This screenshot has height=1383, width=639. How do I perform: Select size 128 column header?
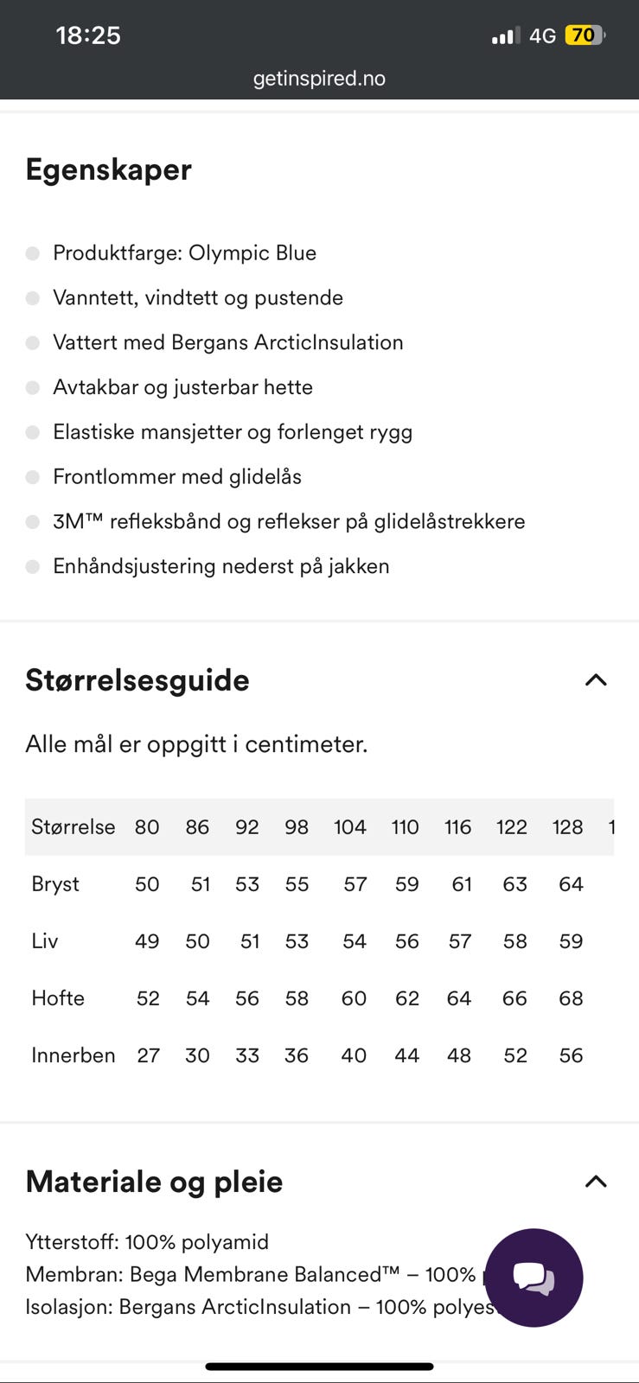point(567,827)
